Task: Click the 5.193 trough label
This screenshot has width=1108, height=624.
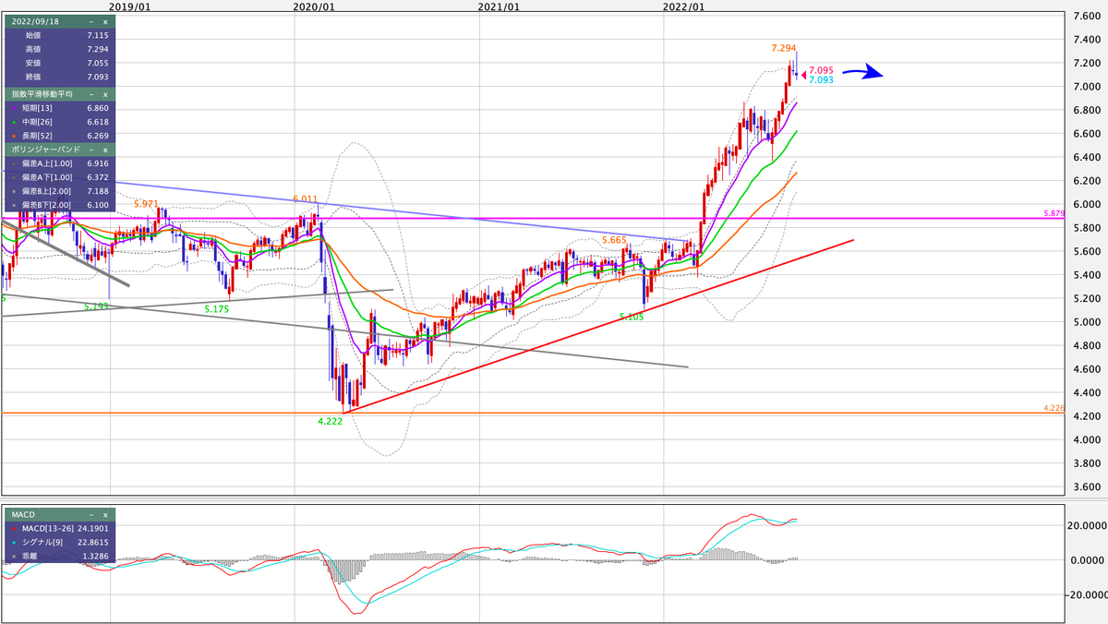Action: click(97, 306)
